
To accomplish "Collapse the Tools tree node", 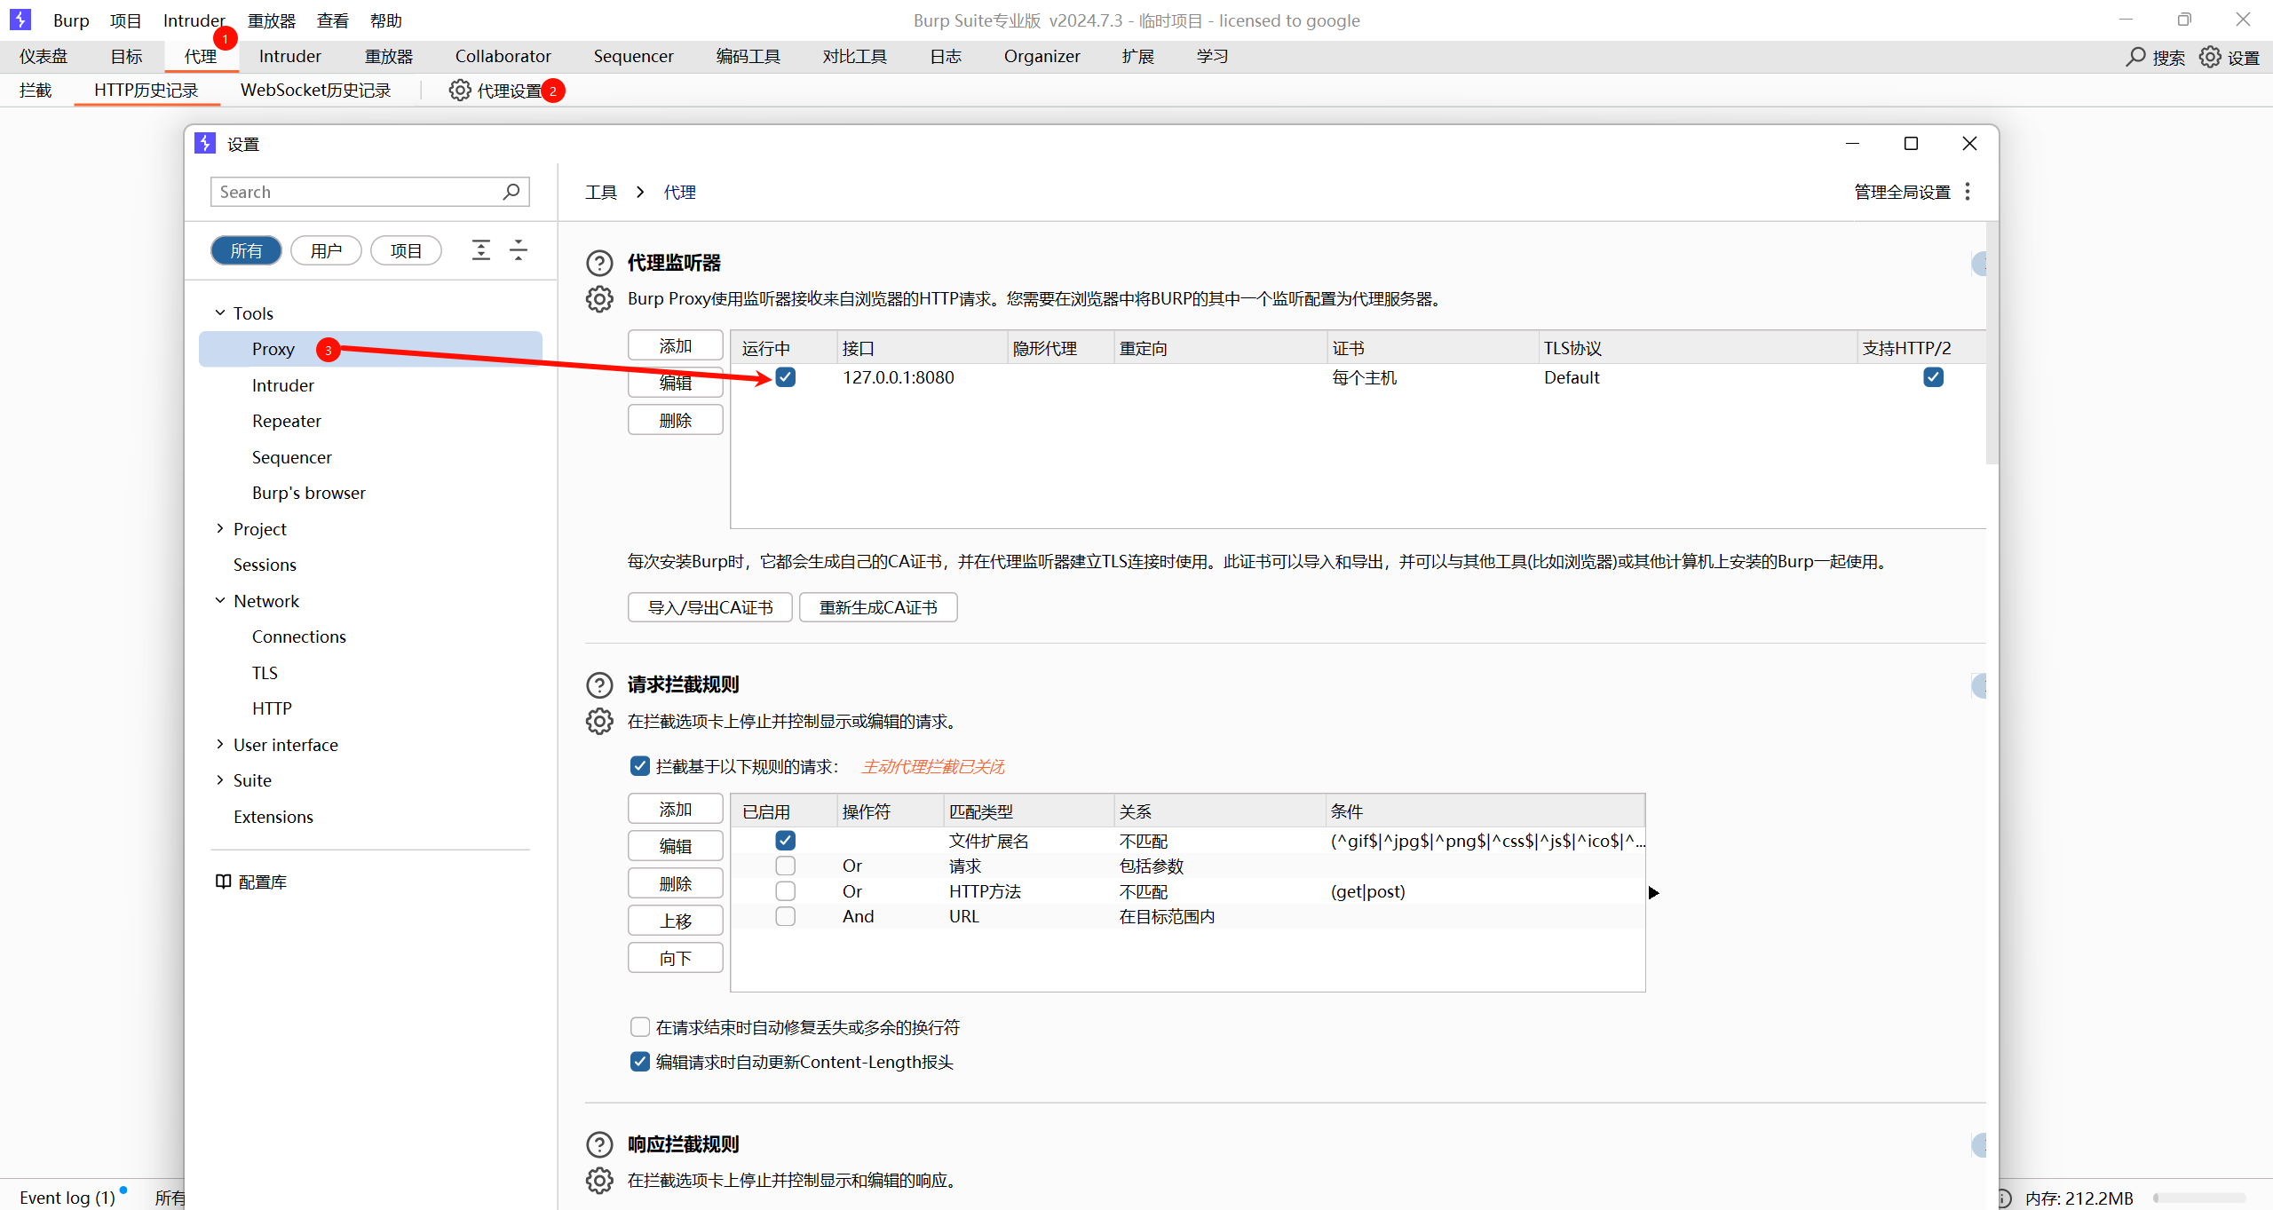I will (220, 313).
